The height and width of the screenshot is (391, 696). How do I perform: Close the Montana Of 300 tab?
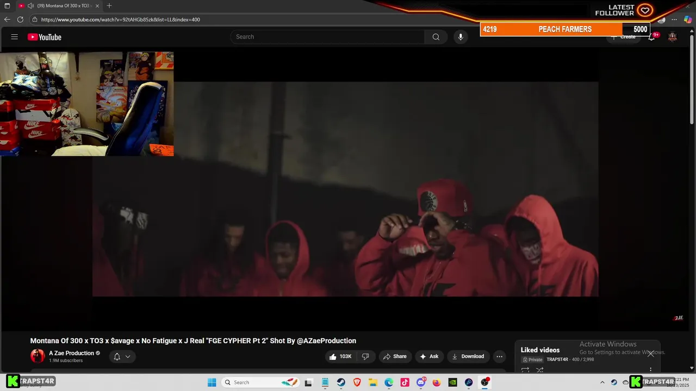(97, 5)
